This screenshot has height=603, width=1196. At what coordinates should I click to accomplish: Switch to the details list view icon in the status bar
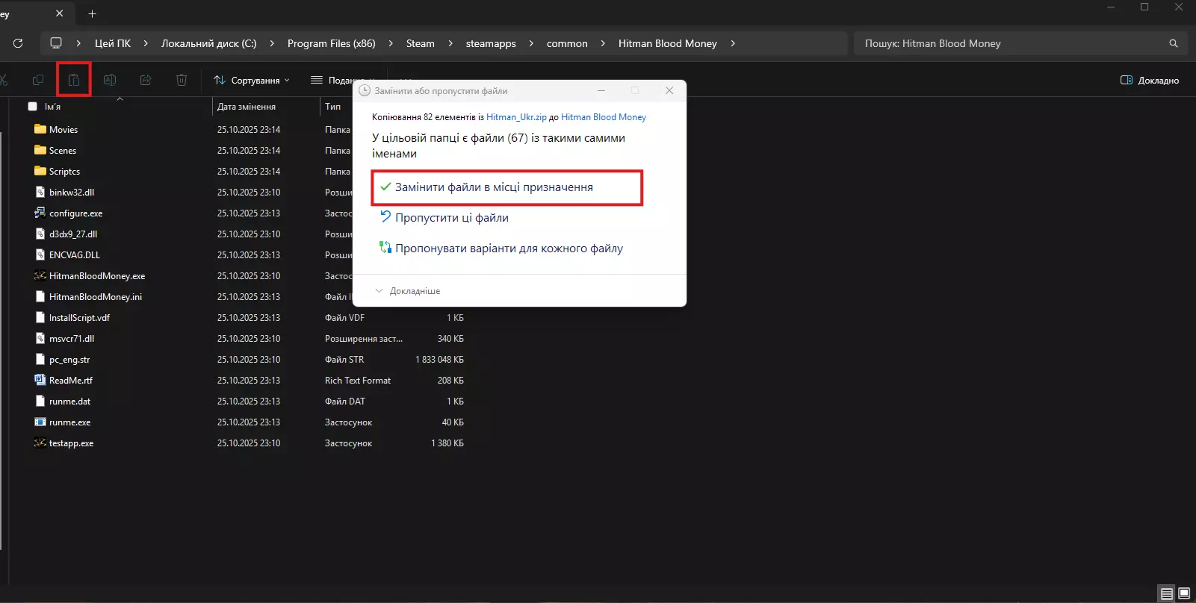coord(1167,594)
